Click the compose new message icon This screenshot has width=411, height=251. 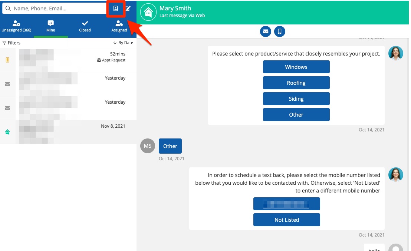pos(128,9)
